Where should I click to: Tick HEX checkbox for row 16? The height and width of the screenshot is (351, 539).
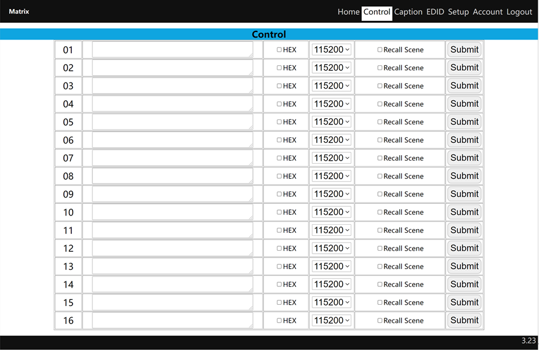(279, 320)
